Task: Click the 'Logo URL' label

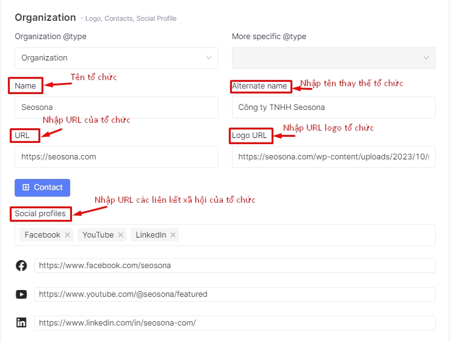Action: tap(250, 136)
